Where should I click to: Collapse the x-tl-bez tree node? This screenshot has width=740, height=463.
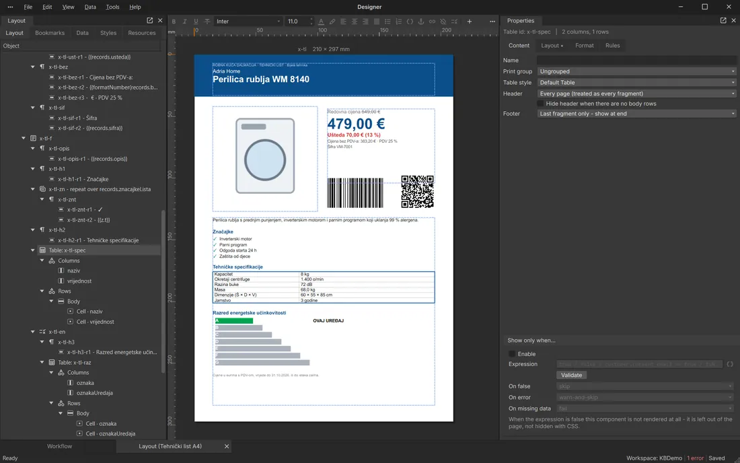(32, 67)
